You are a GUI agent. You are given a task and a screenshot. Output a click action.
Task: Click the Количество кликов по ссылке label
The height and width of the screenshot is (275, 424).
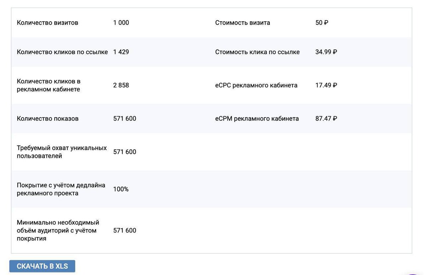click(x=62, y=52)
